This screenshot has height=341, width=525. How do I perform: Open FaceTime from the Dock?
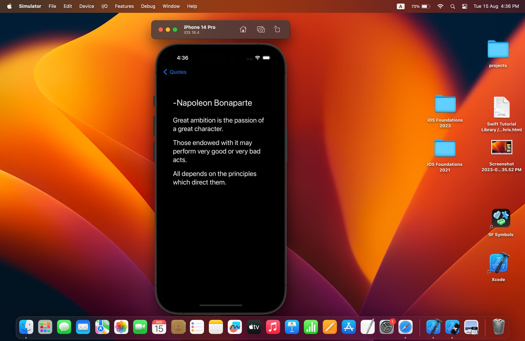pyautogui.click(x=140, y=327)
